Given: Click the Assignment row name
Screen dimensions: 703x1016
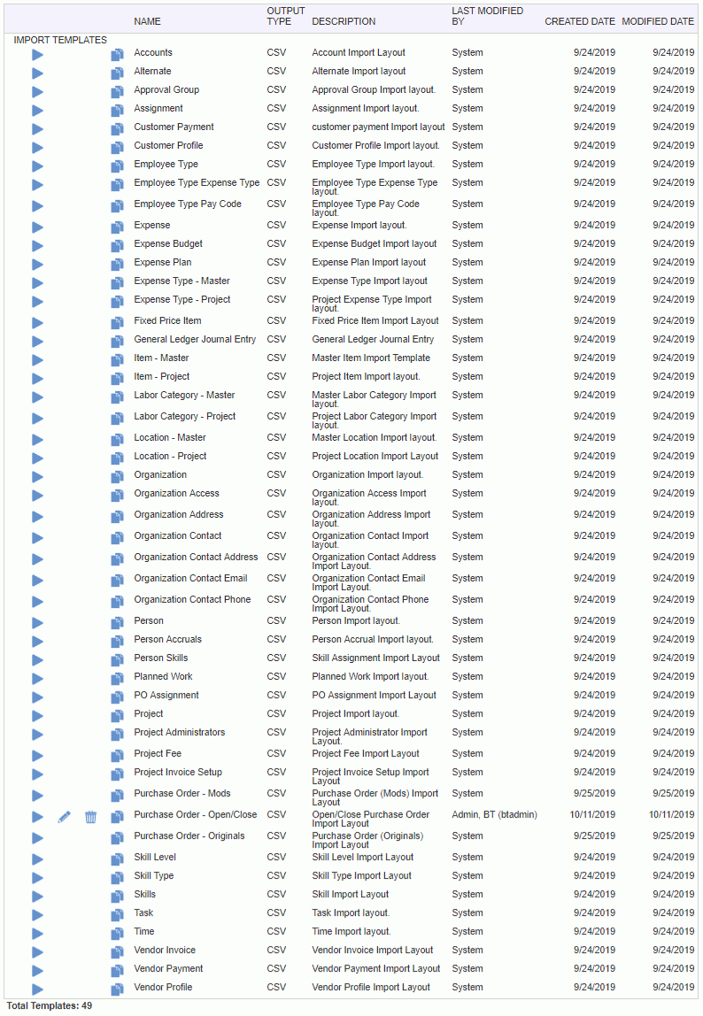Looking at the screenshot, I should tap(158, 108).
